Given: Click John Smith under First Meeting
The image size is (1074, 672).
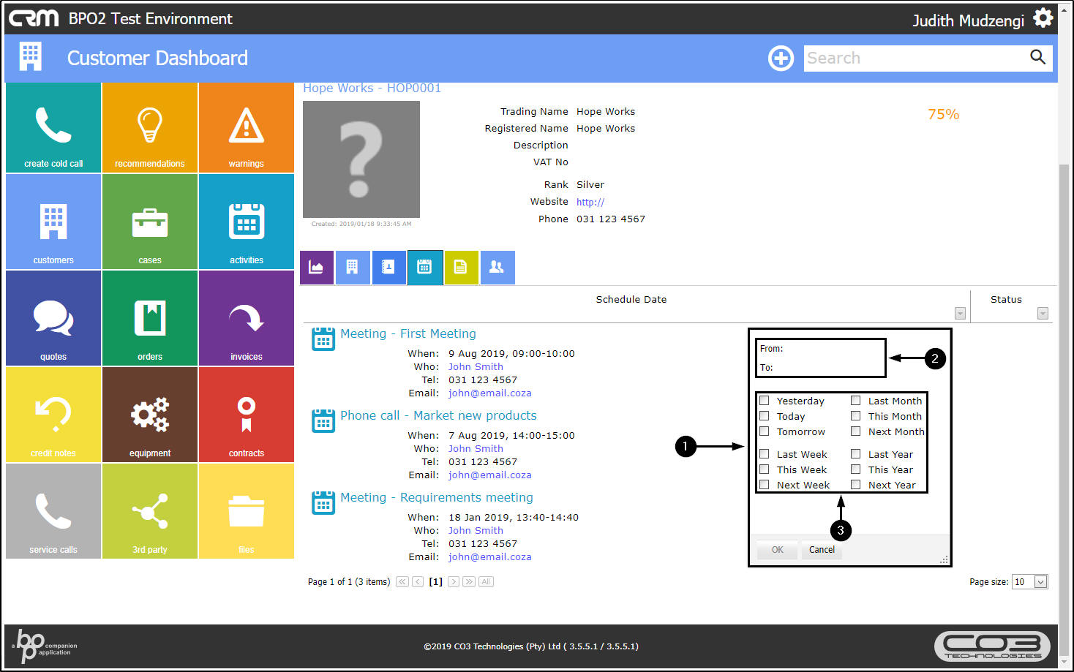Looking at the screenshot, I should (x=476, y=367).
